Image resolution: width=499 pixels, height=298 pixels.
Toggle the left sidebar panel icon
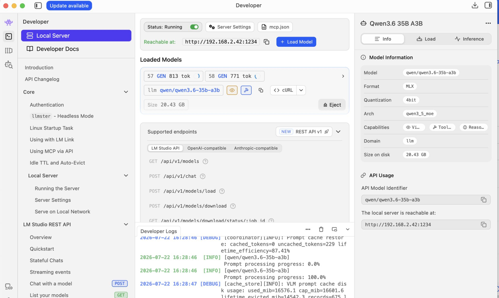tap(38, 5)
